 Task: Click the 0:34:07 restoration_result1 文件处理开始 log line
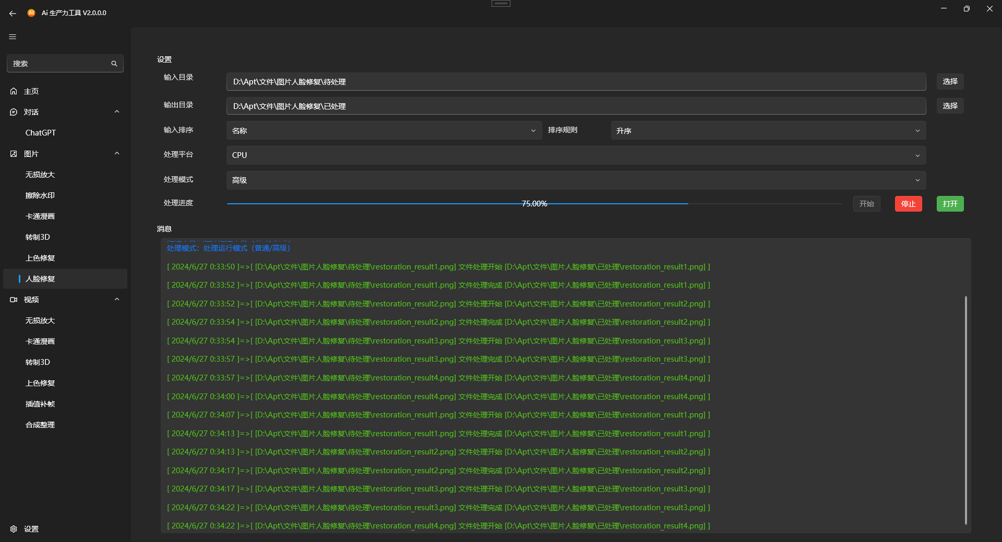click(x=438, y=415)
